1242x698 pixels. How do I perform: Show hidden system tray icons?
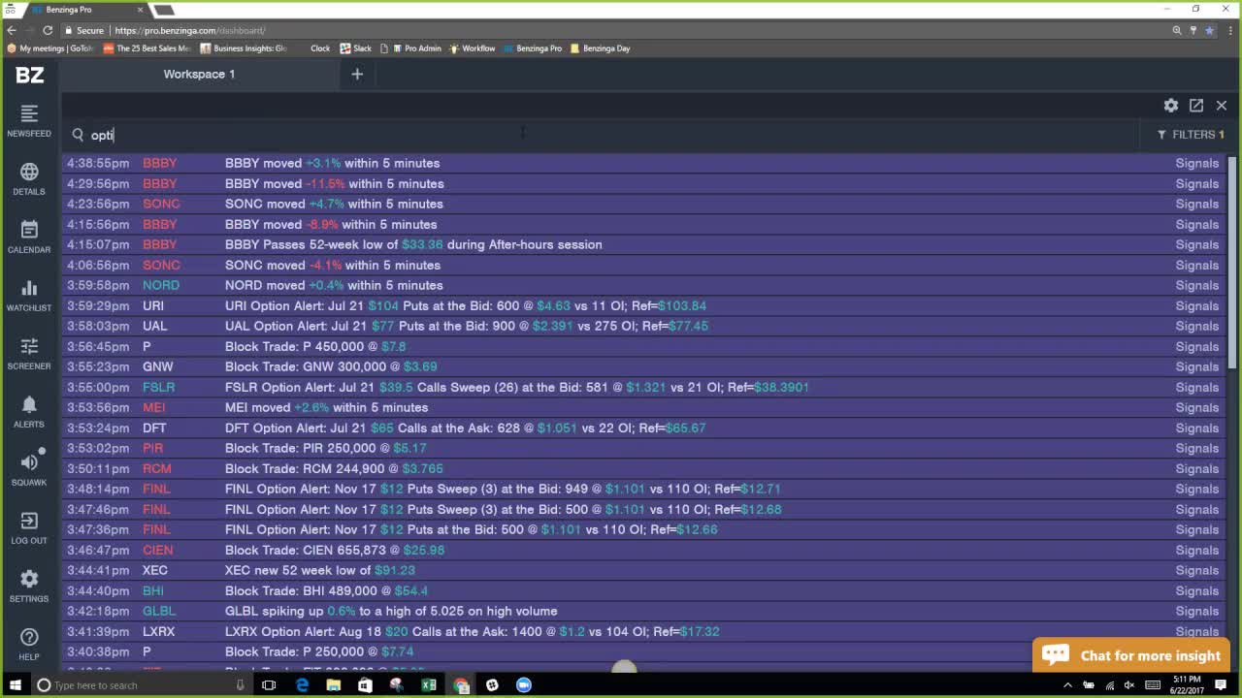pos(1067,685)
